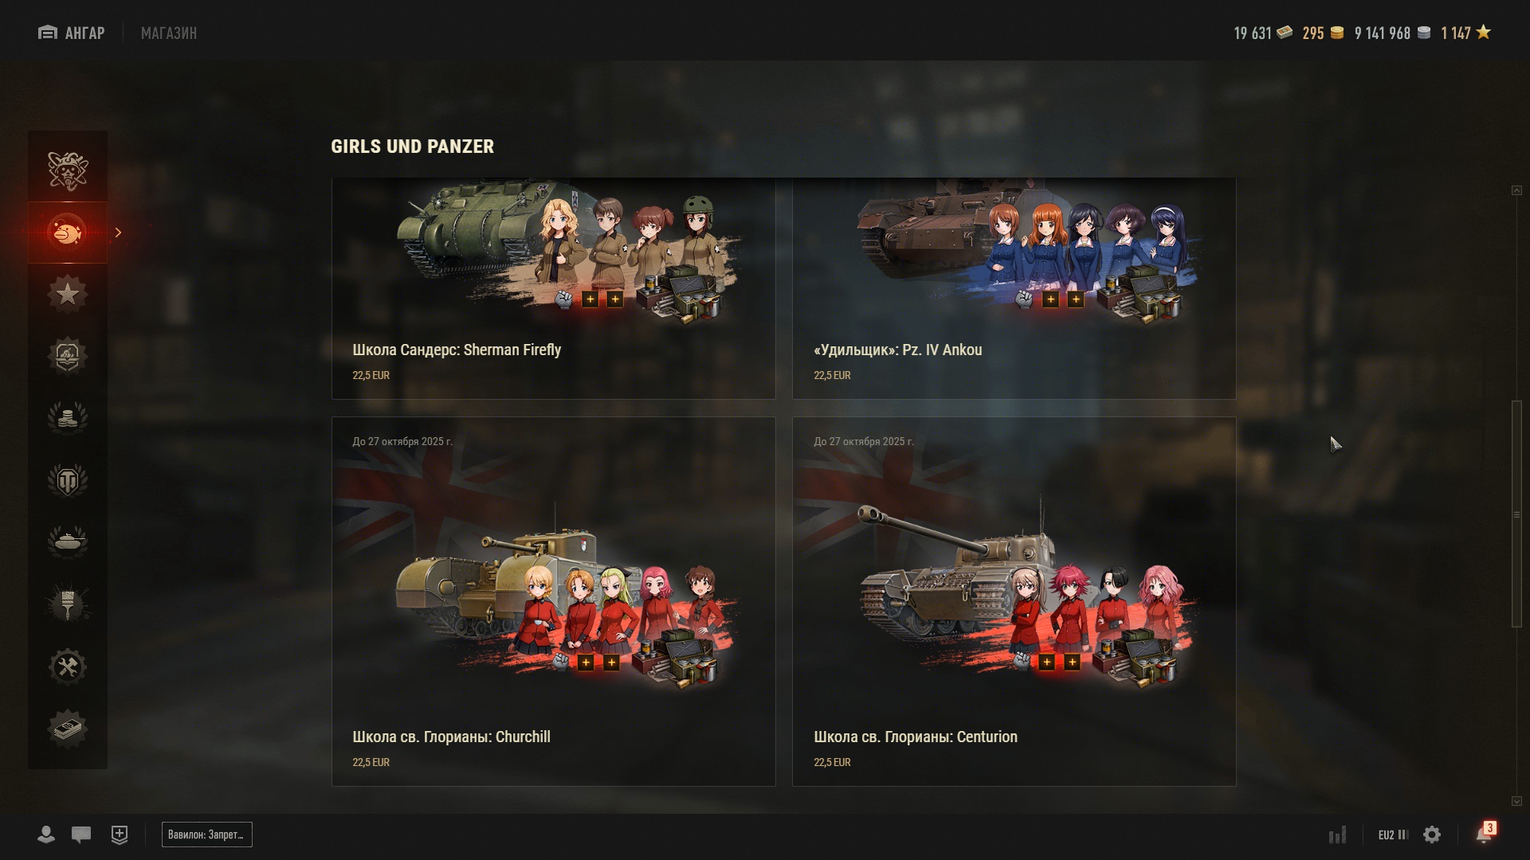Open the Школа Сандерс: Sherman Firefly bundle

click(x=553, y=288)
